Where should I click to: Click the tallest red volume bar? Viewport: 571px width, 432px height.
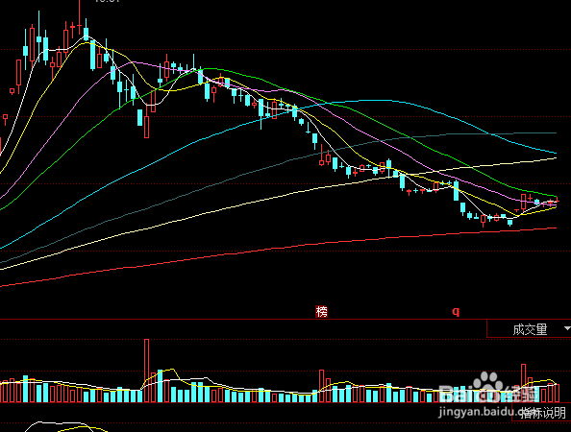pyautogui.click(x=147, y=371)
